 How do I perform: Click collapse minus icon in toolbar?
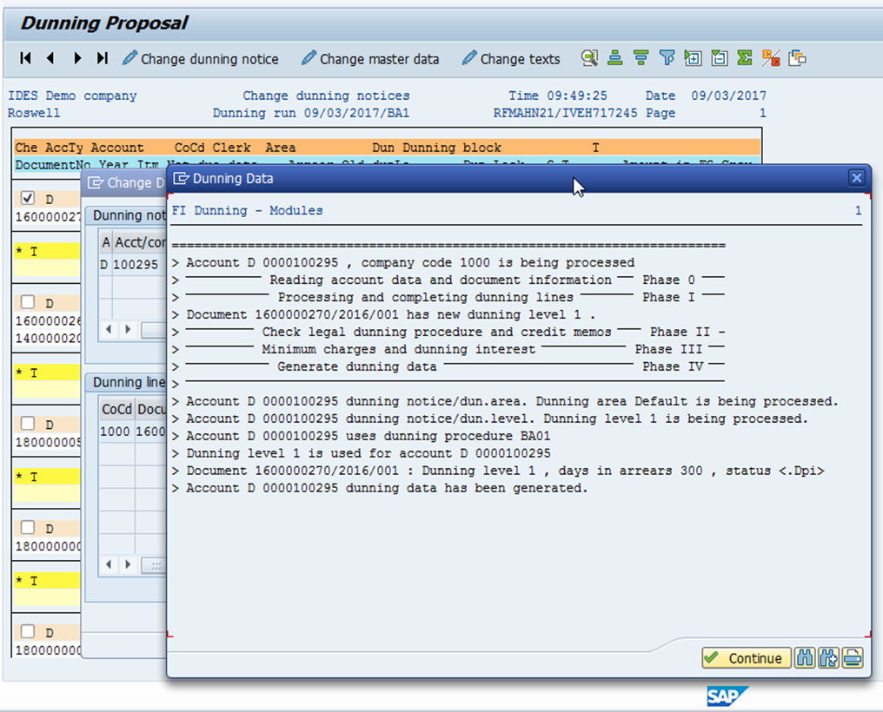719,58
